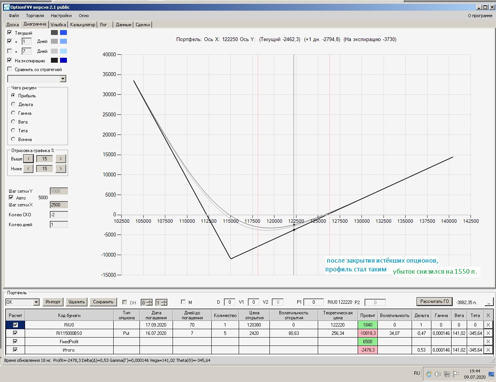Select the Тета radio button
496x382 pixels.
tap(13, 130)
